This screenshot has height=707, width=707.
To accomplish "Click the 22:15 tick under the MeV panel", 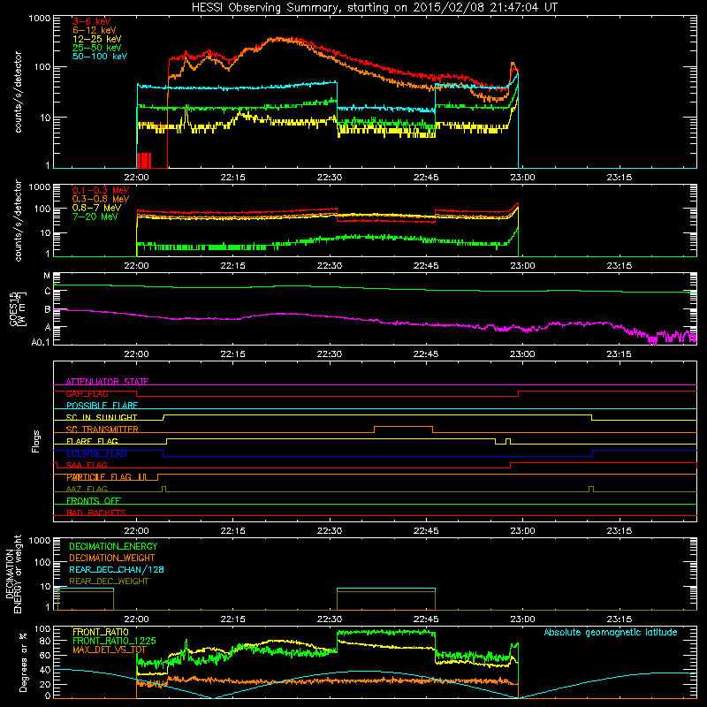I will [x=233, y=266].
